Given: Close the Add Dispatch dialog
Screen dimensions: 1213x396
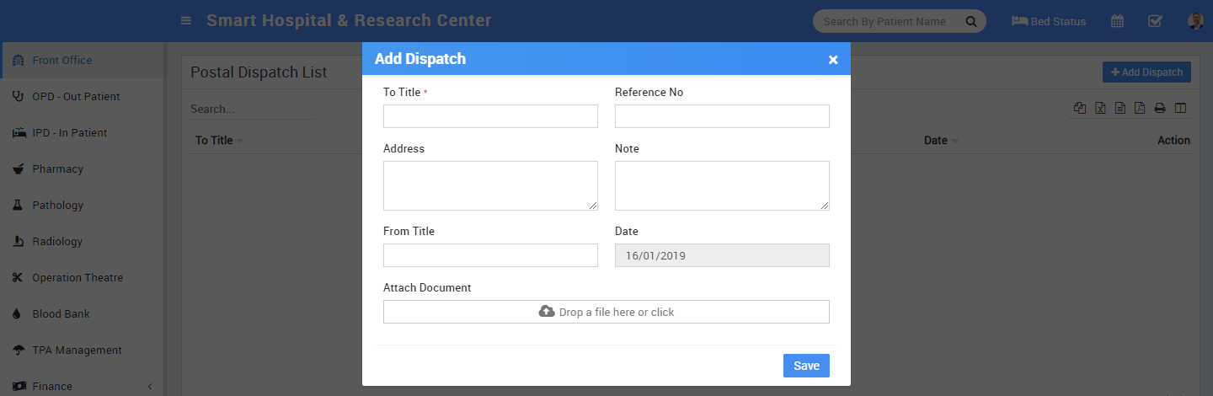Looking at the screenshot, I should [833, 59].
